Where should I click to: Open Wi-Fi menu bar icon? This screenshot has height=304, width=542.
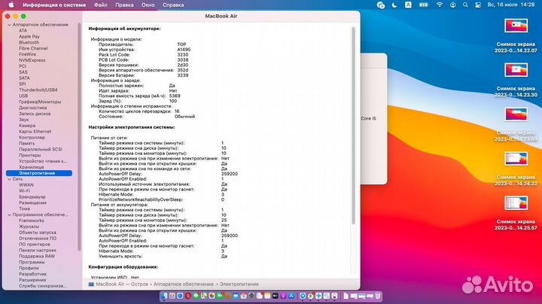click(x=440, y=5)
